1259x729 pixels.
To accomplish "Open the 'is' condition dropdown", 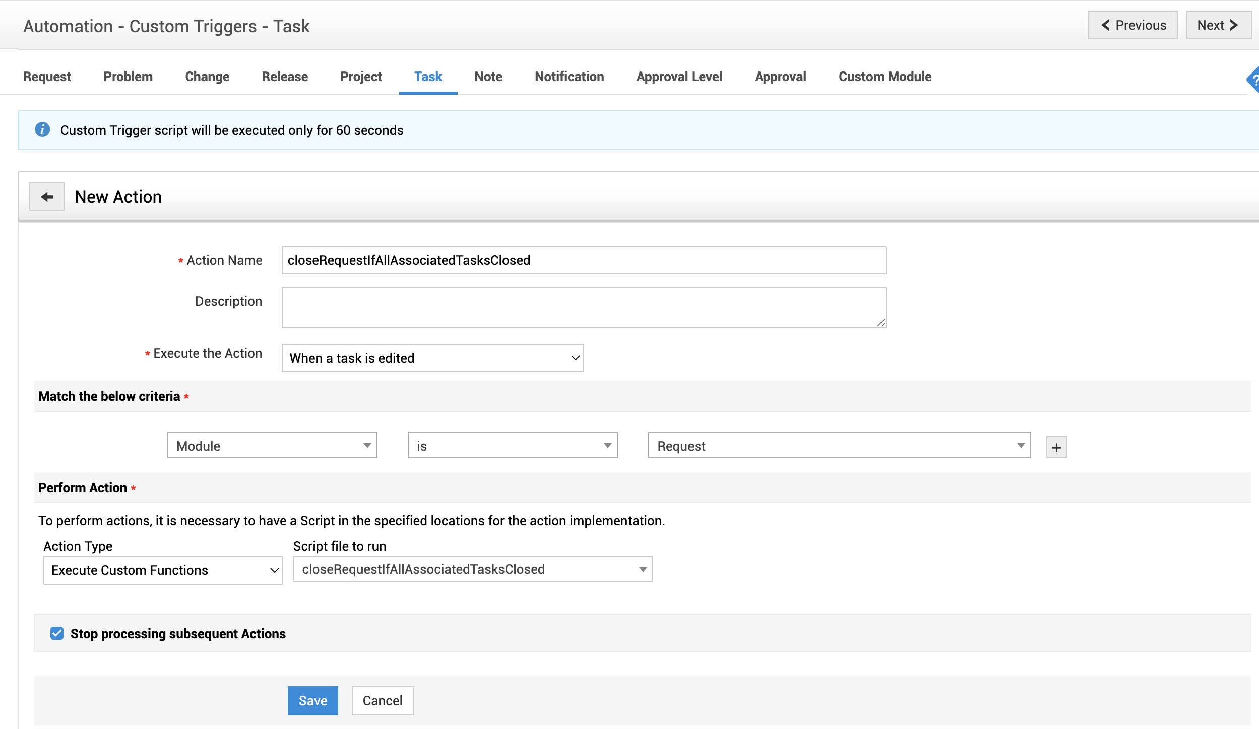I will coord(512,446).
